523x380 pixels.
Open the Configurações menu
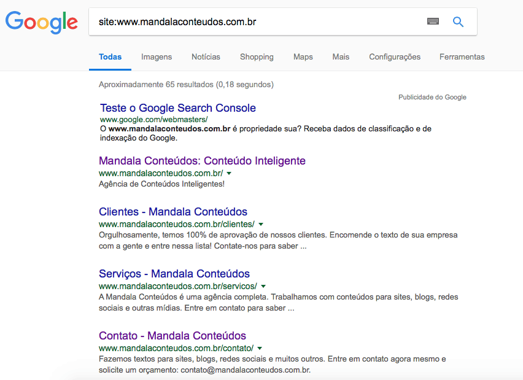[x=395, y=57]
